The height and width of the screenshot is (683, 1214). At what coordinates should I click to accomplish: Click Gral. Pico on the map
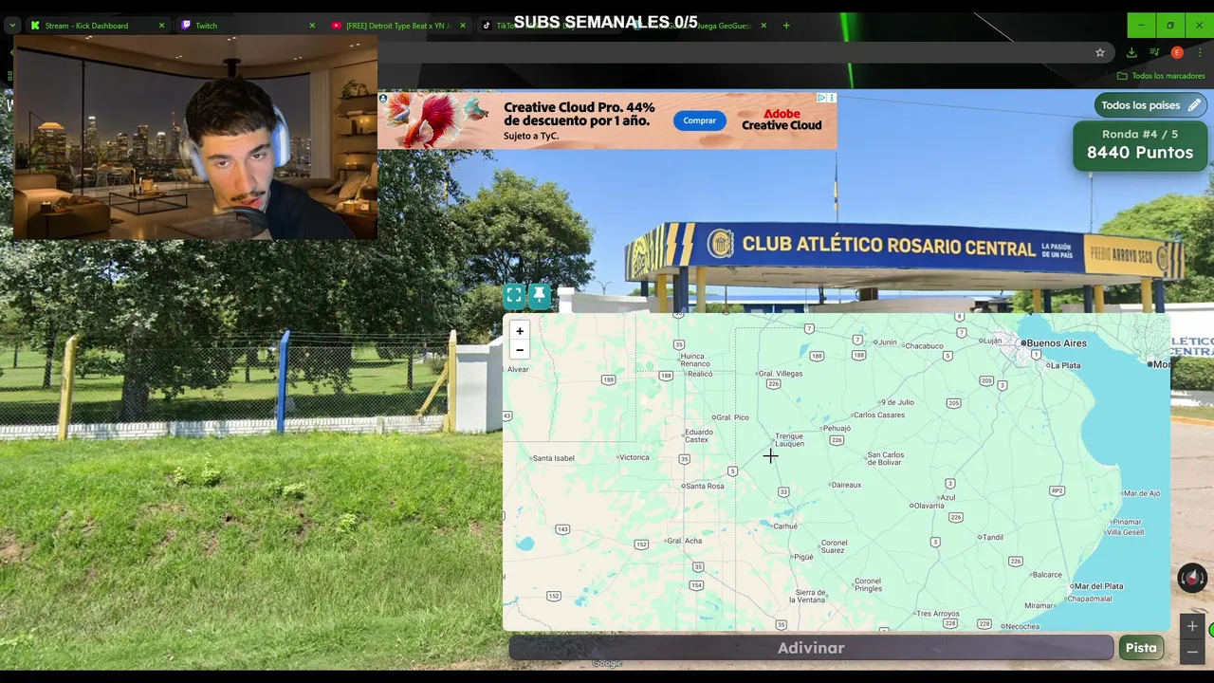point(730,417)
